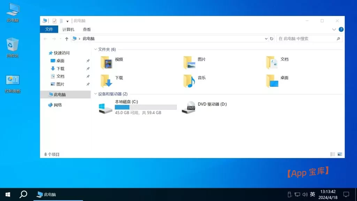Collapse the 设备和驱动器 section

tap(96, 94)
